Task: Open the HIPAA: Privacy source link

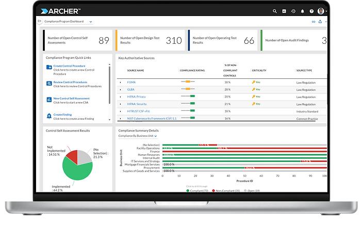Action: point(136,97)
